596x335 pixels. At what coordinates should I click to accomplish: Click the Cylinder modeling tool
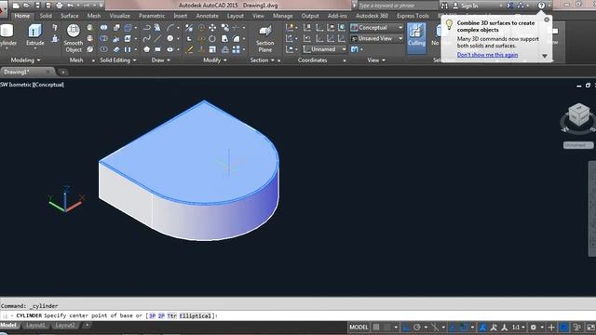(7, 35)
